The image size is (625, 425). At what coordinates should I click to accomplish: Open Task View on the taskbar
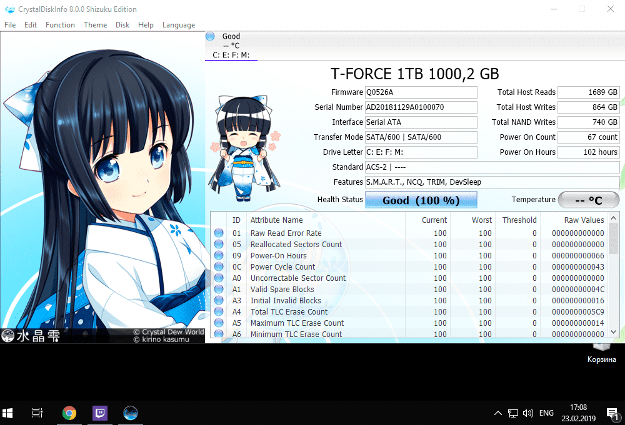37,413
